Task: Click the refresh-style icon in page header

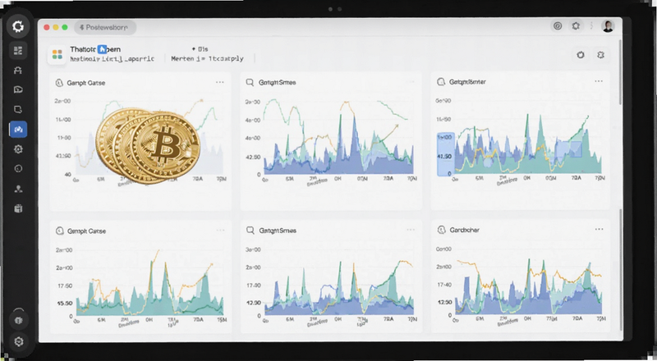Action: point(581,55)
